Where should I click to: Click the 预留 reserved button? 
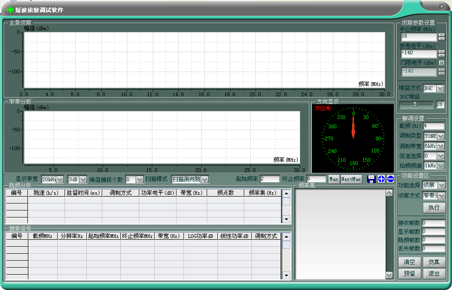[x=409, y=274]
